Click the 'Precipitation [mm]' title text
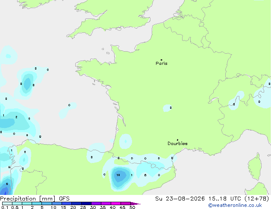Viewport: 271px width, 209px height. (28, 199)
